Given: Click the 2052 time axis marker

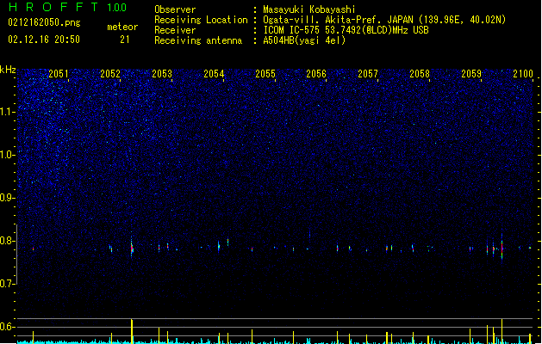Looking at the screenshot, I should pos(110,73).
